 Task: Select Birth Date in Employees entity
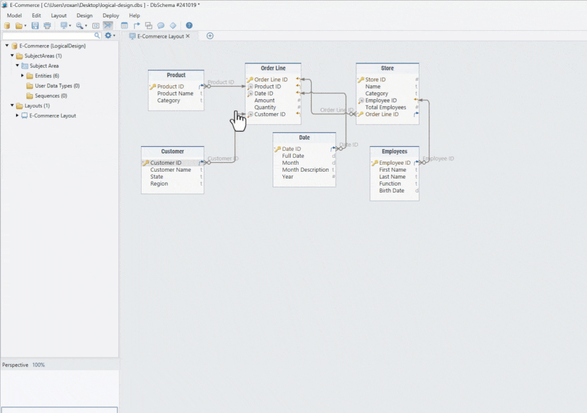[x=392, y=191]
